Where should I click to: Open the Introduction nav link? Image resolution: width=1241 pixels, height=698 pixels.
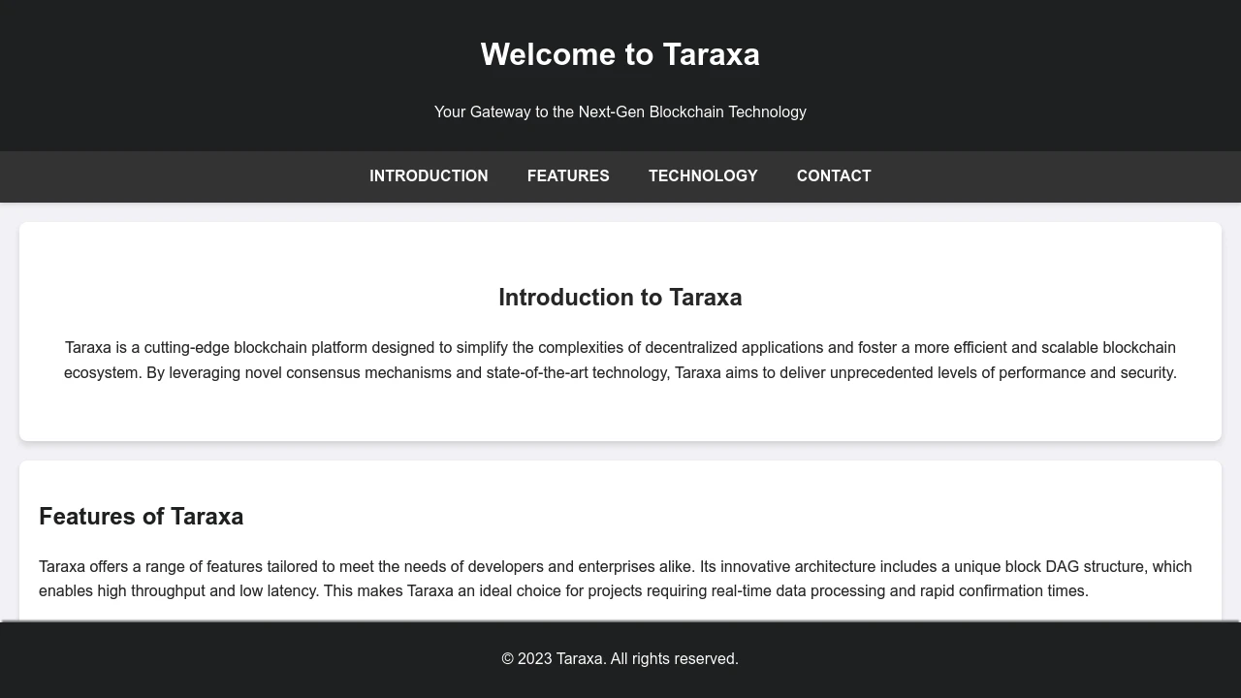point(429,176)
